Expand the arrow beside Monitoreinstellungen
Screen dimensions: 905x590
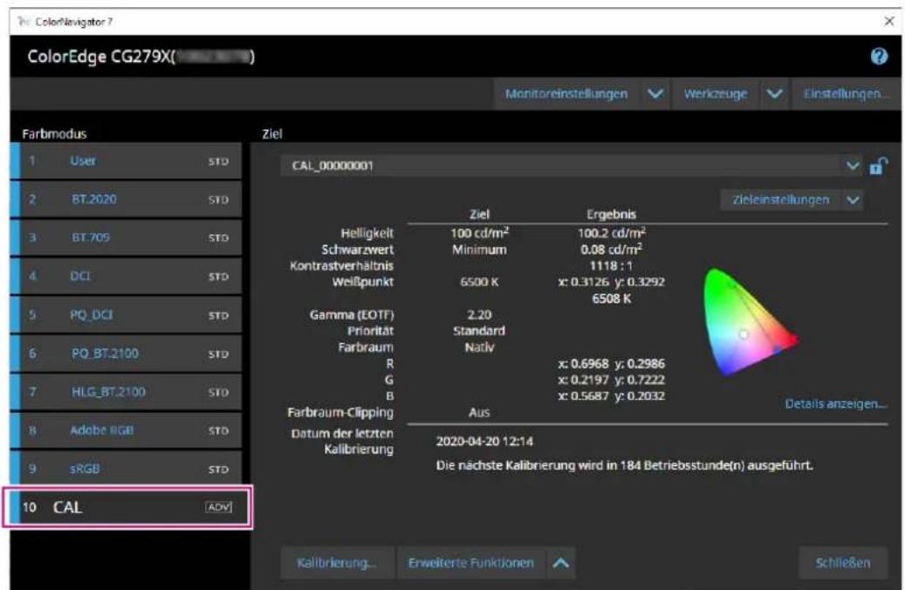coord(655,93)
